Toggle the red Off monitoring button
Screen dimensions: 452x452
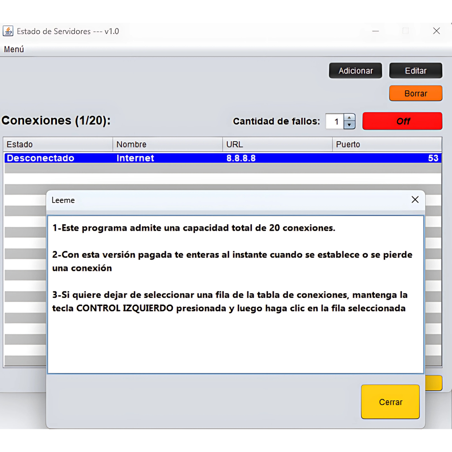click(x=402, y=121)
